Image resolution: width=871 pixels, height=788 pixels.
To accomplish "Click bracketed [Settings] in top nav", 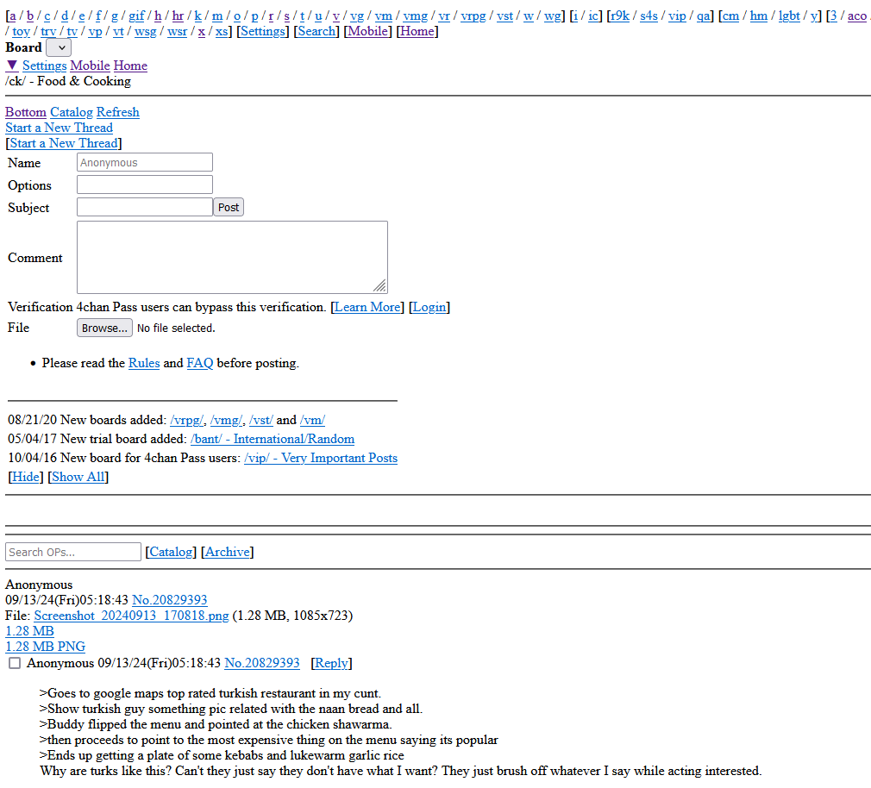I will [x=263, y=31].
